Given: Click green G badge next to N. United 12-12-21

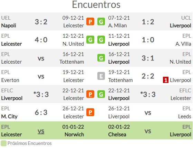Looking at the screenshot, I should pos(90,40).
